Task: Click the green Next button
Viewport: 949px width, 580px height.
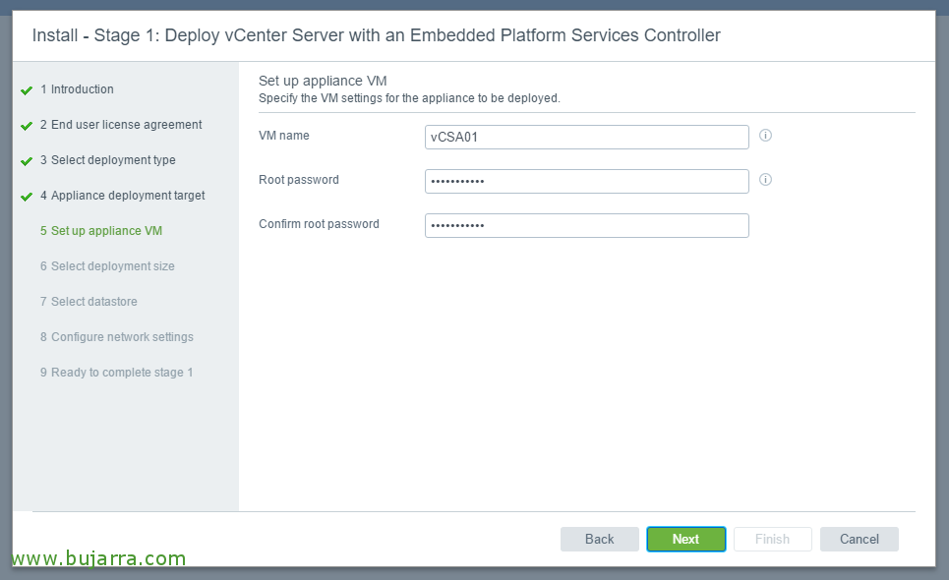Action: tap(685, 539)
